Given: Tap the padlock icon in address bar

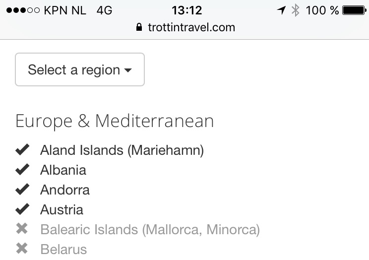Looking at the screenshot, I should [x=139, y=27].
